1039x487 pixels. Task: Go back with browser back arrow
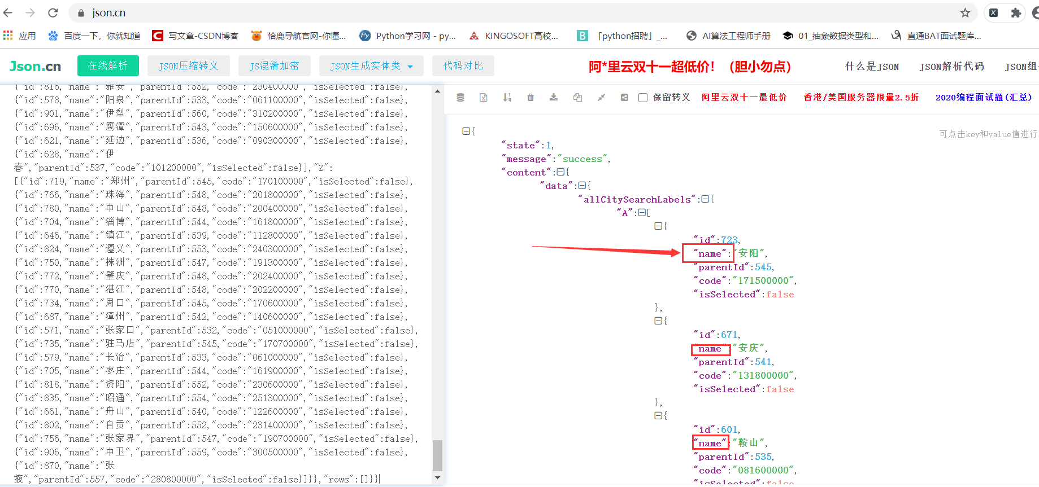(8, 12)
